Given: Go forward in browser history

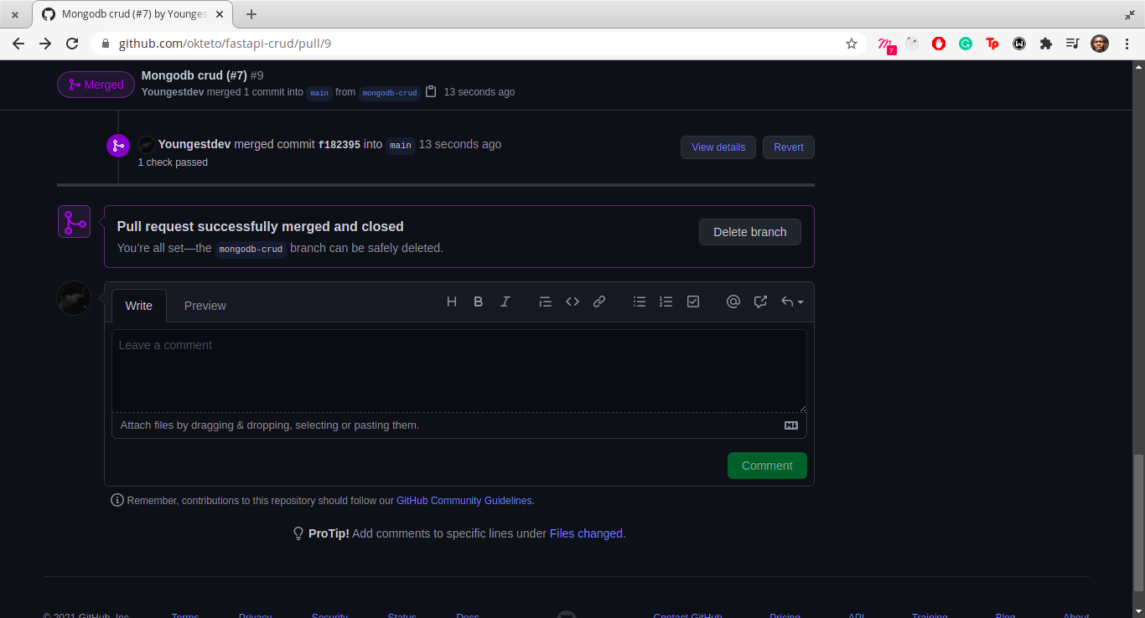Looking at the screenshot, I should [x=45, y=44].
